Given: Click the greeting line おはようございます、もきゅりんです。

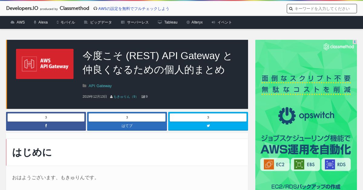Looking at the screenshot, I should coord(55,178).
